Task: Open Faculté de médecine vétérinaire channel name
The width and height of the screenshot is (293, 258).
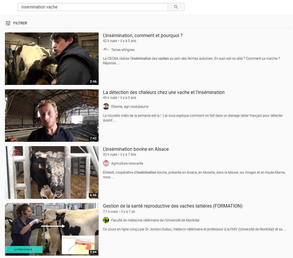Action: click(155, 220)
